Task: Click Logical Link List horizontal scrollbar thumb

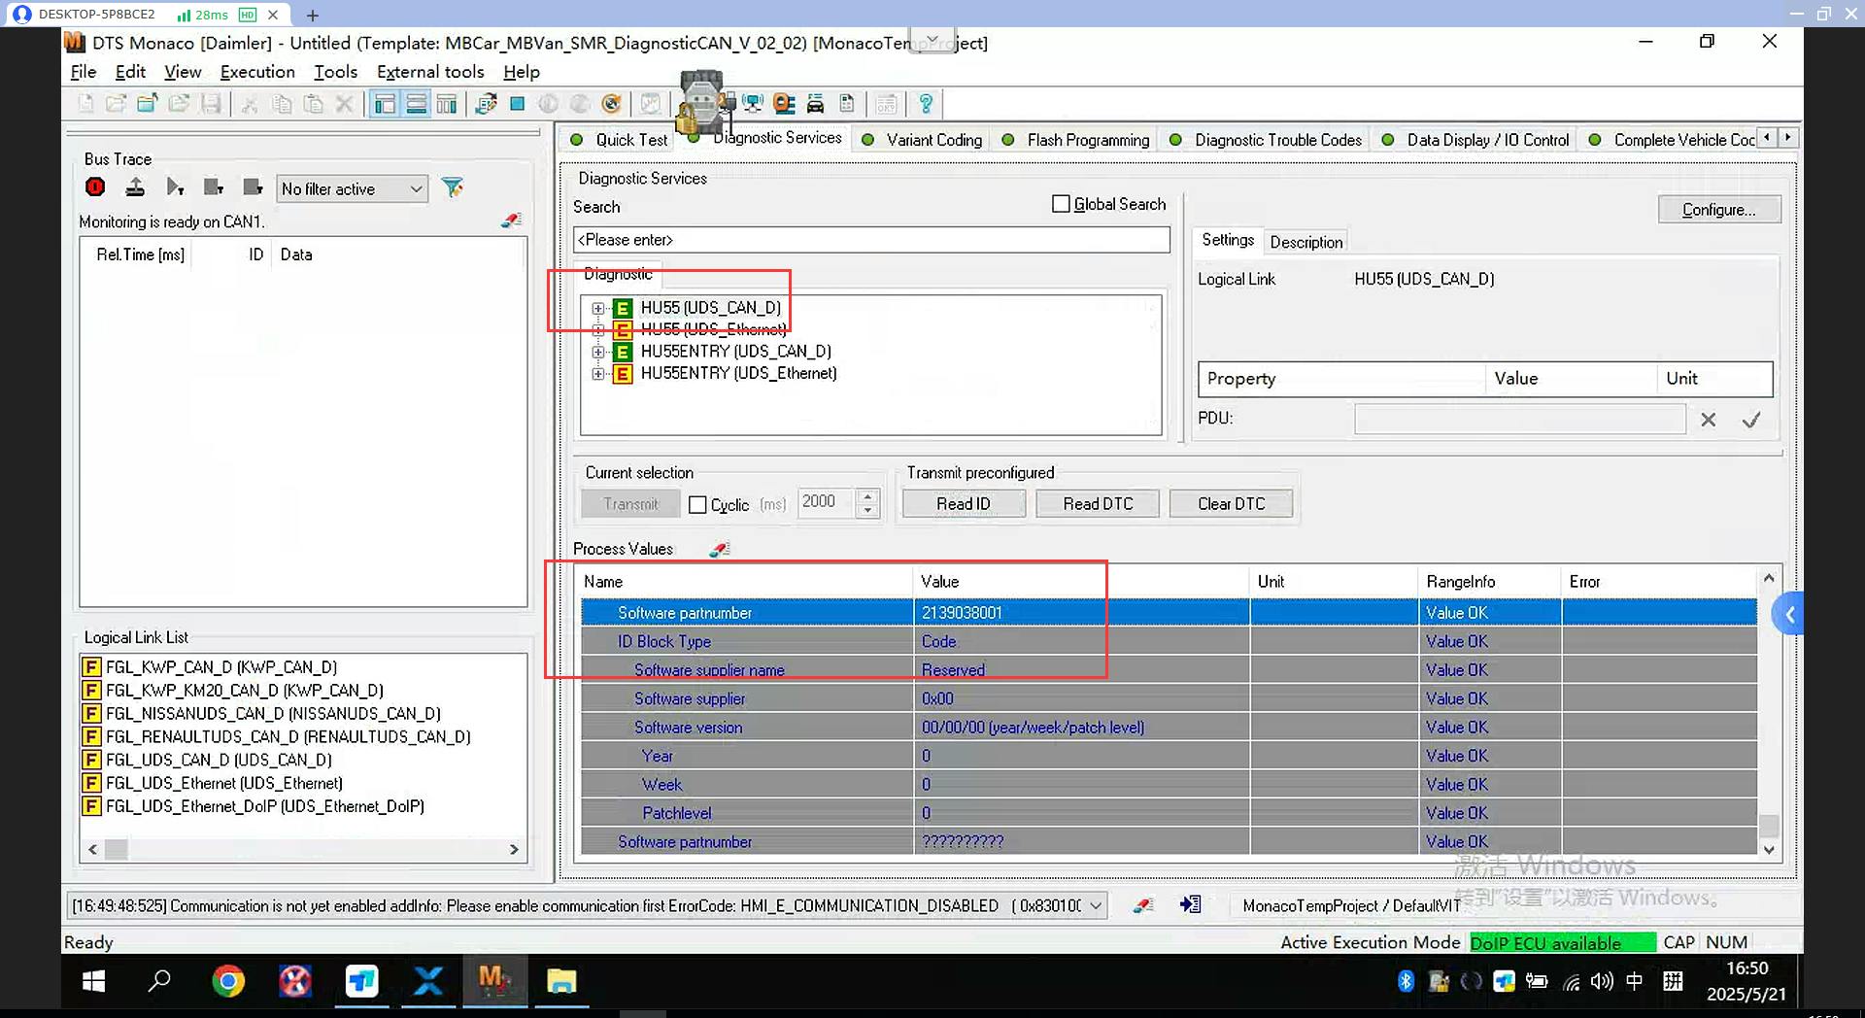Action: (117, 850)
